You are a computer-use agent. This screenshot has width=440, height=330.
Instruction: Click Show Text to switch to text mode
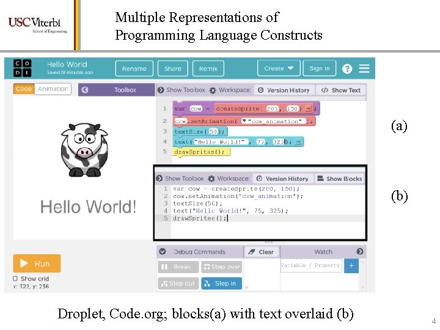(340, 90)
